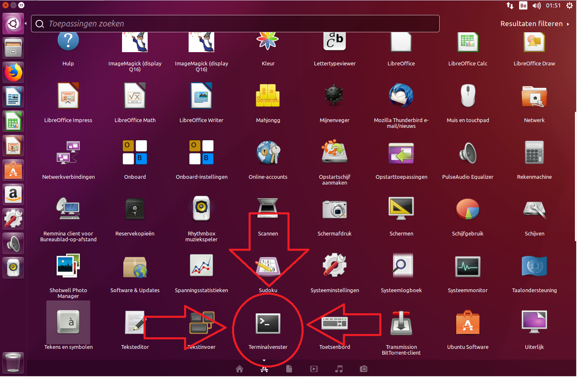The width and height of the screenshot is (577, 377).
Task: Open the system power gear menu
Action: [570, 5]
